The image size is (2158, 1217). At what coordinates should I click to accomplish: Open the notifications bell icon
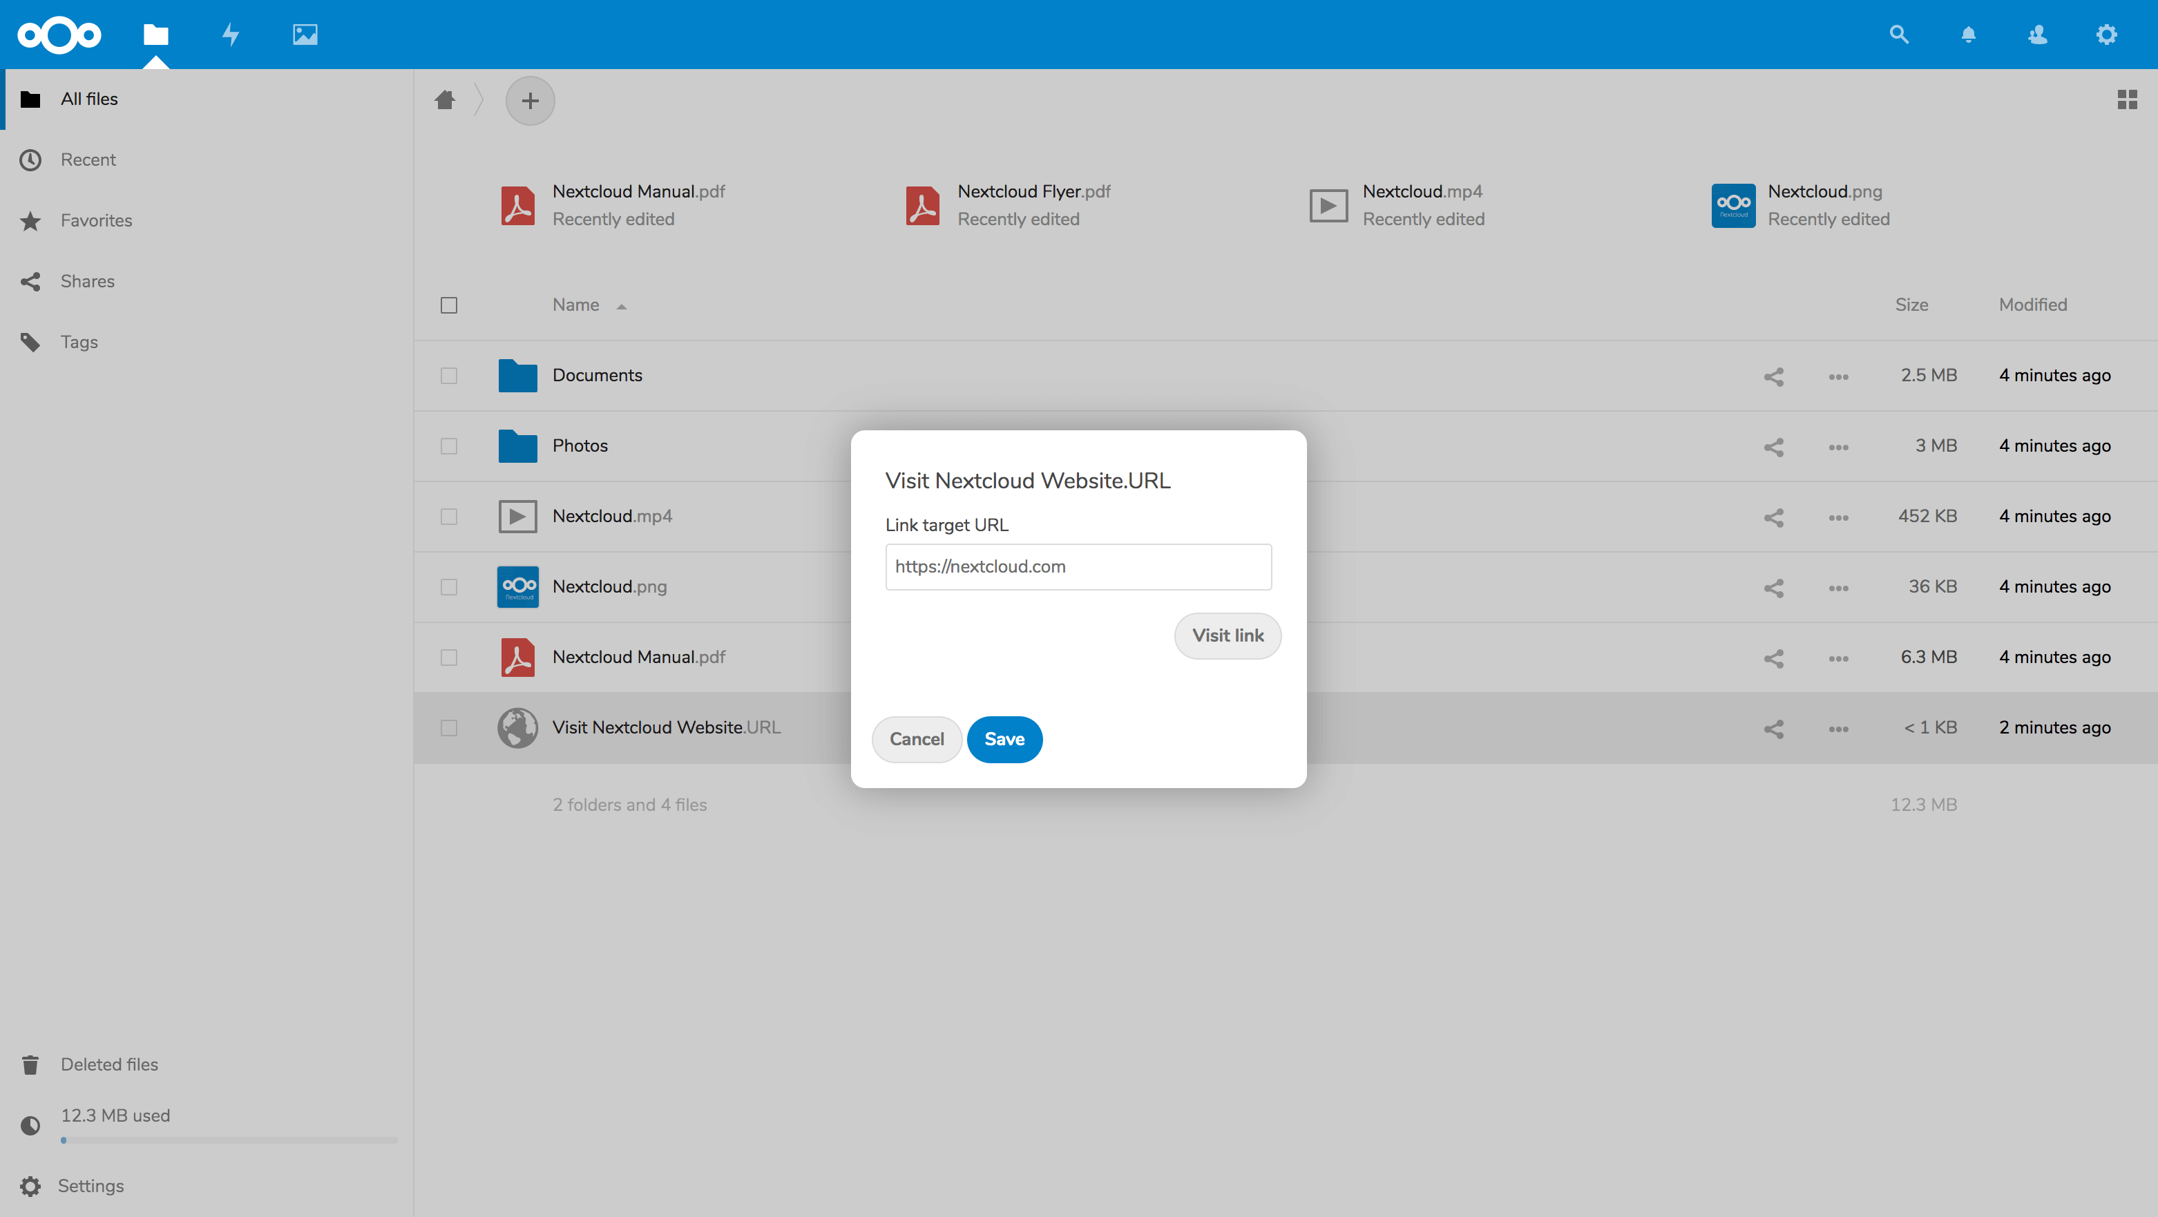[1968, 35]
